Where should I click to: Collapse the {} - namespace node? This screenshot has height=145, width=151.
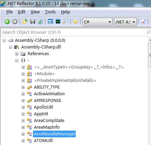point(17,60)
